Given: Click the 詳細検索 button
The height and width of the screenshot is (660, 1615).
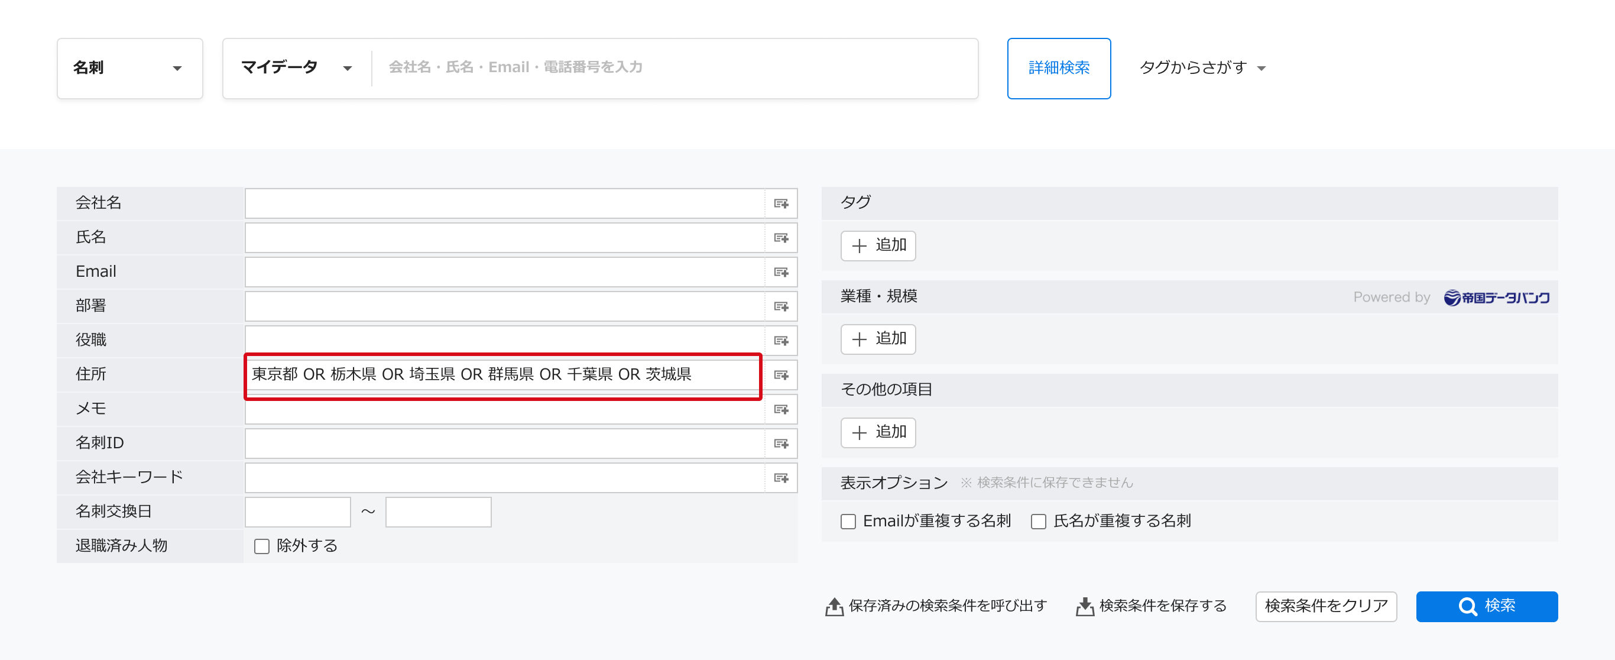Looking at the screenshot, I should [1059, 68].
